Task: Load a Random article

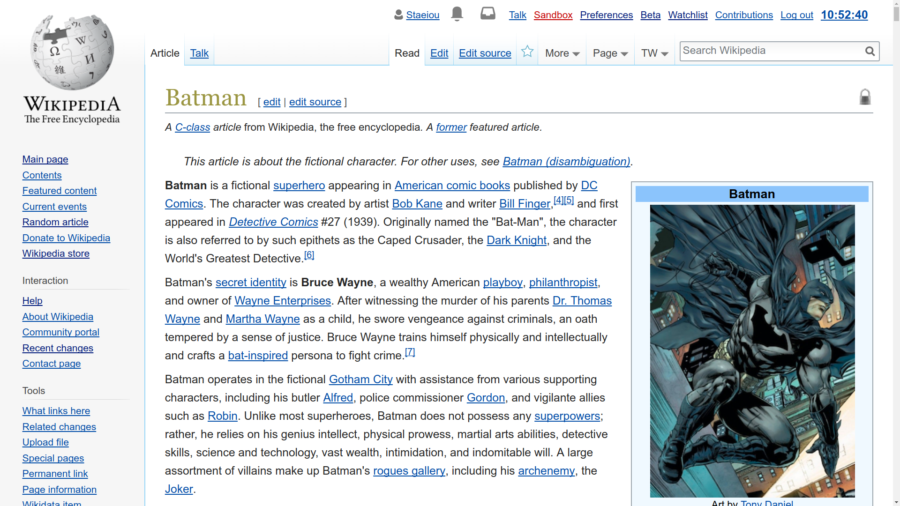Action: coord(55,222)
